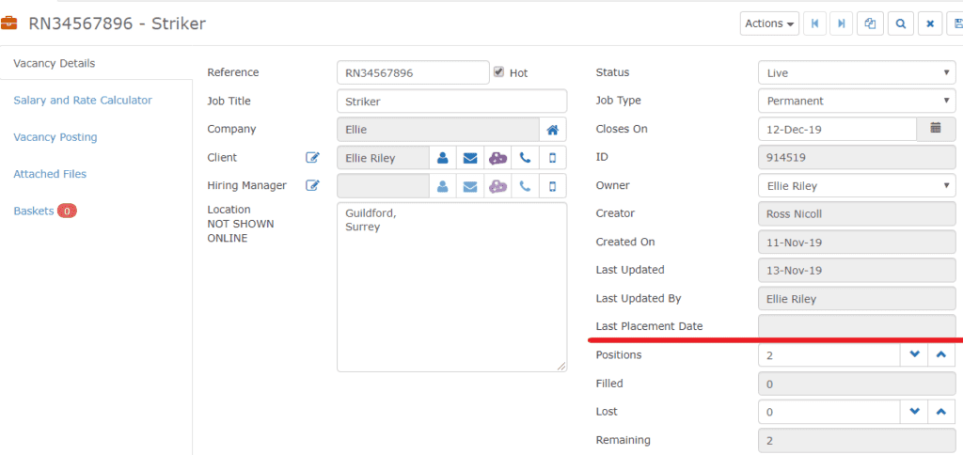The width and height of the screenshot is (963, 455).
Task: Click the empty Last Placement Date field
Action: pyautogui.click(x=857, y=325)
